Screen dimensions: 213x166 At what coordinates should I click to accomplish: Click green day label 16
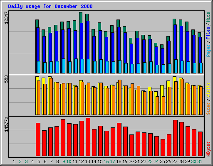click(106, 161)
